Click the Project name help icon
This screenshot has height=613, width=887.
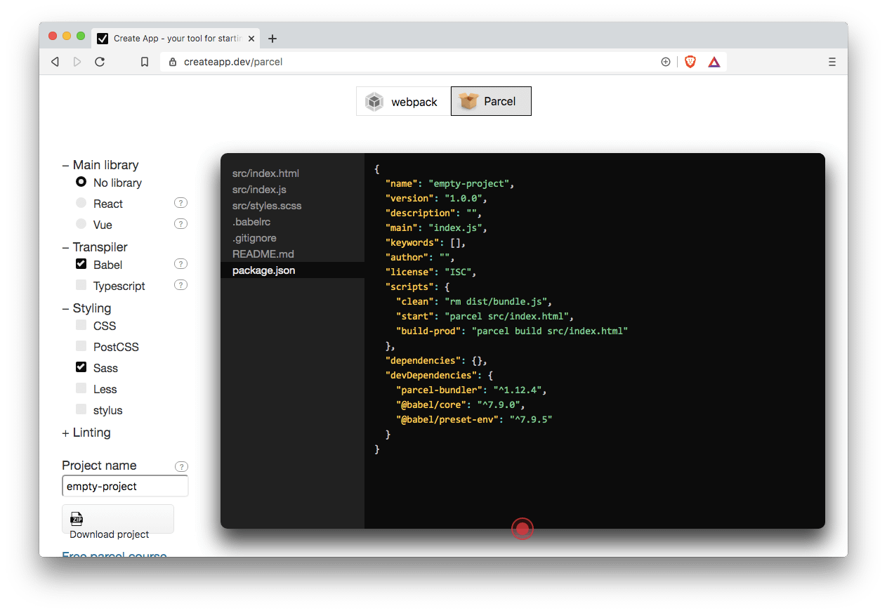pyautogui.click(x=181, y=466)
